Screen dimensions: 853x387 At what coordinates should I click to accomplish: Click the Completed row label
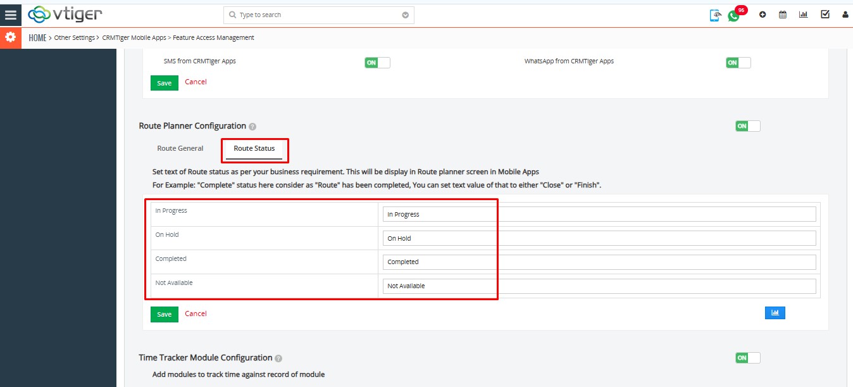click(x=171, y=258)
